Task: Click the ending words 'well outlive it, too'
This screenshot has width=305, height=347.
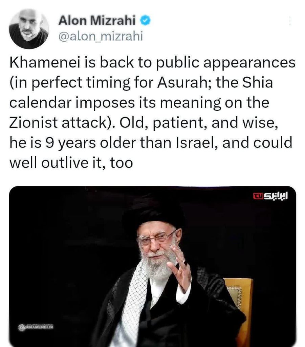Action: point(71,163)
